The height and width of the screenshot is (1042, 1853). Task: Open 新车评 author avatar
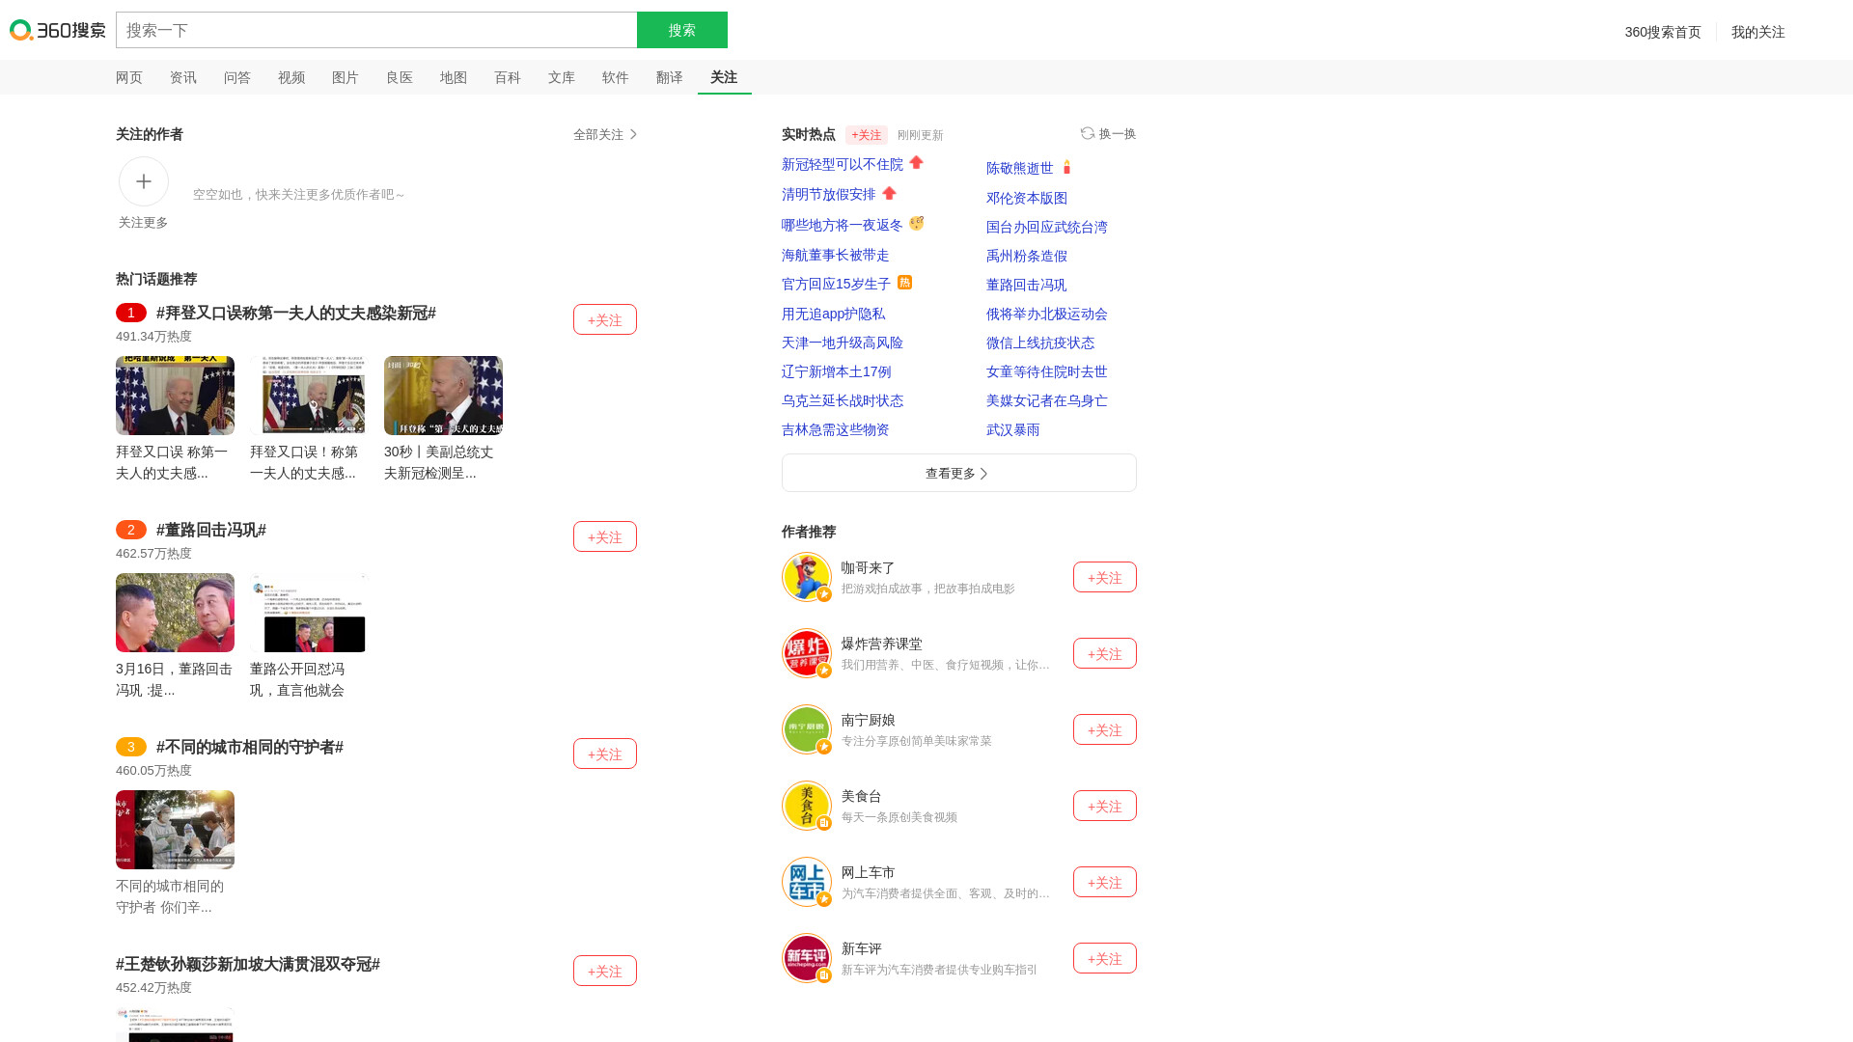tap(807, 958)
